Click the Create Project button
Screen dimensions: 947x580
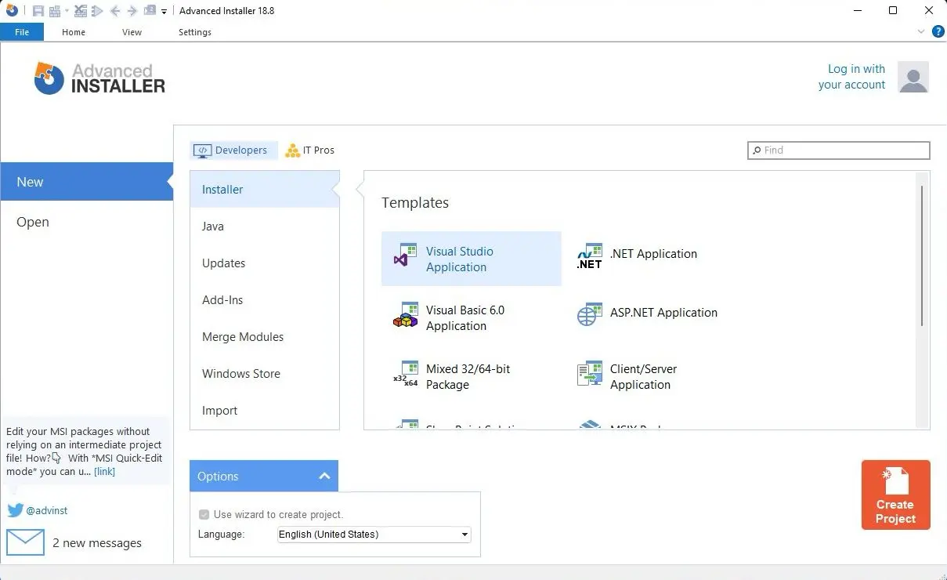895,495
